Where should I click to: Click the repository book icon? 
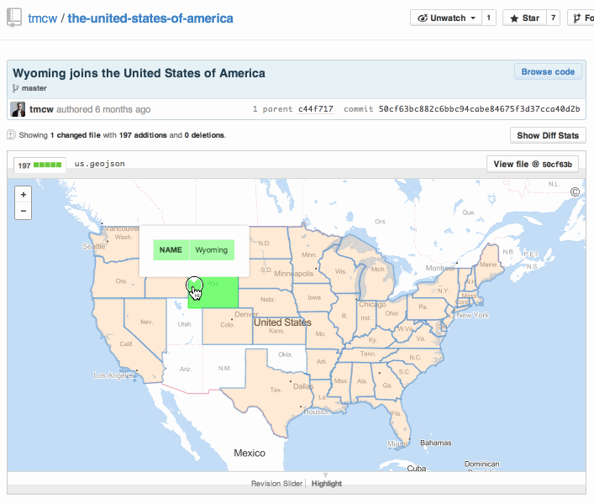pos(14,18)
